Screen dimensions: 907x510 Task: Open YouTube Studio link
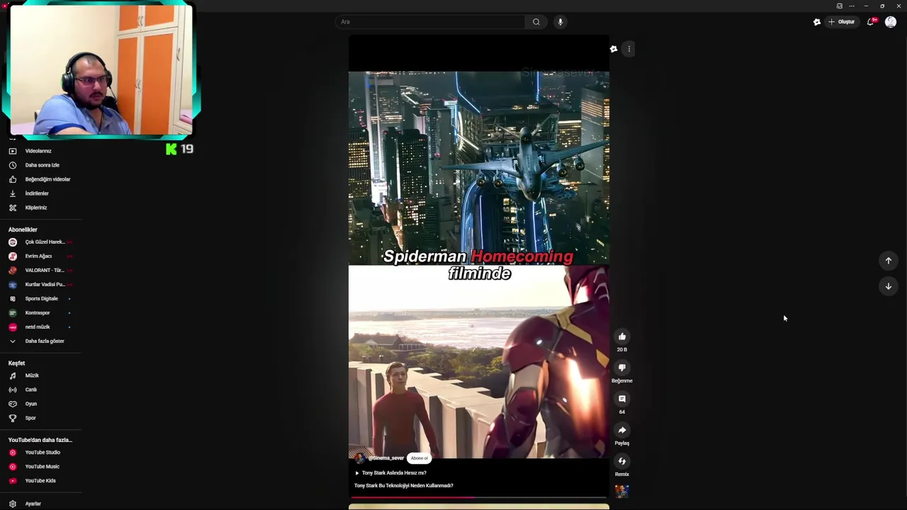[x=43, y=453]
